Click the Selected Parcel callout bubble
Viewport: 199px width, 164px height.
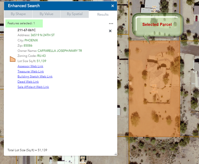[157, 25]
